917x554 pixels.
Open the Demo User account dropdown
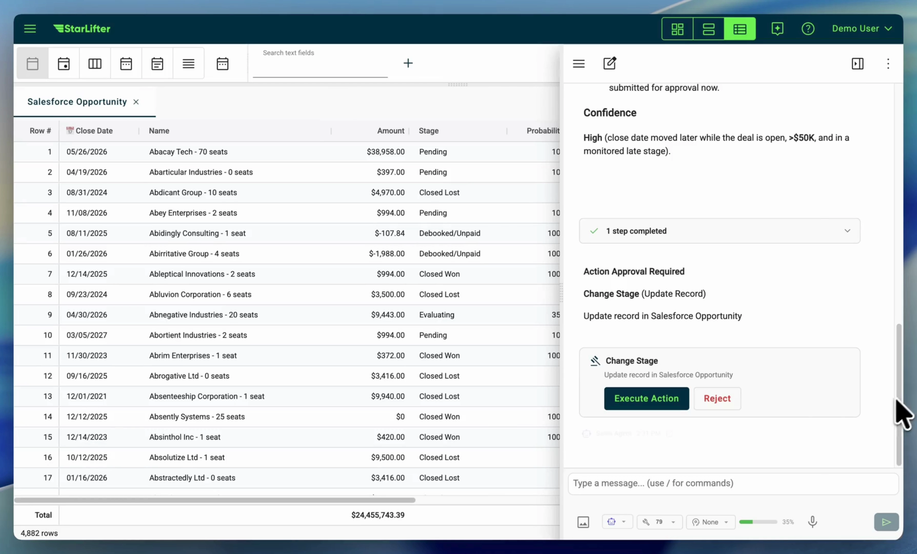862,29
